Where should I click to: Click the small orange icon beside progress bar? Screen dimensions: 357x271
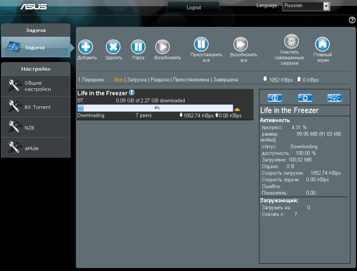[237, 109]
